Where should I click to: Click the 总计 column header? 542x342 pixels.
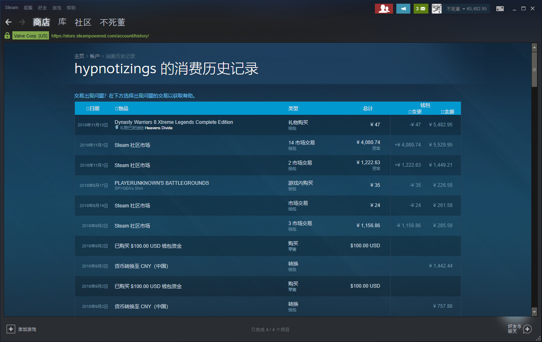[368, 109]
